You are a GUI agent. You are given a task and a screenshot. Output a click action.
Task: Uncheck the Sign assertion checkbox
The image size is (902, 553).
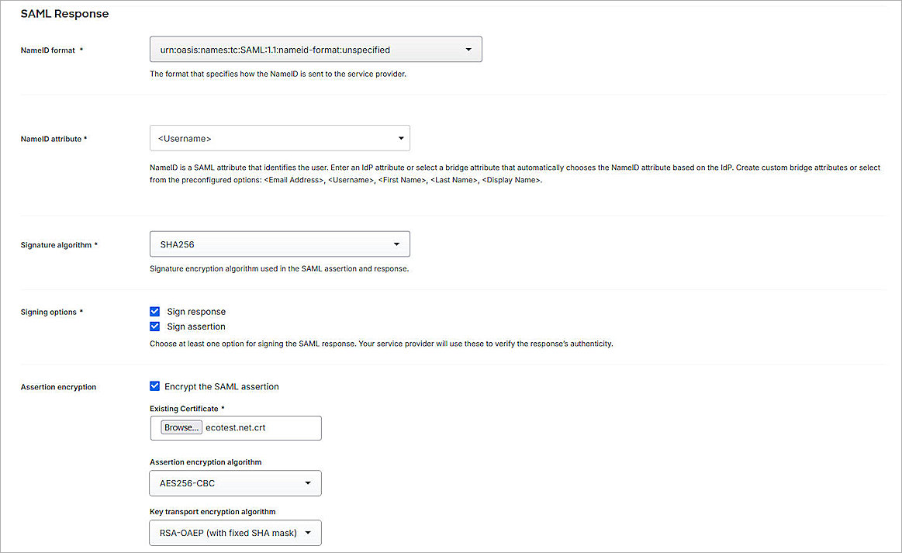(154, 326)
